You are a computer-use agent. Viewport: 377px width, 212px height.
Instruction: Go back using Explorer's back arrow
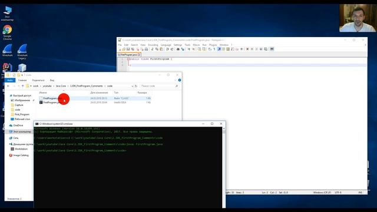8,86
